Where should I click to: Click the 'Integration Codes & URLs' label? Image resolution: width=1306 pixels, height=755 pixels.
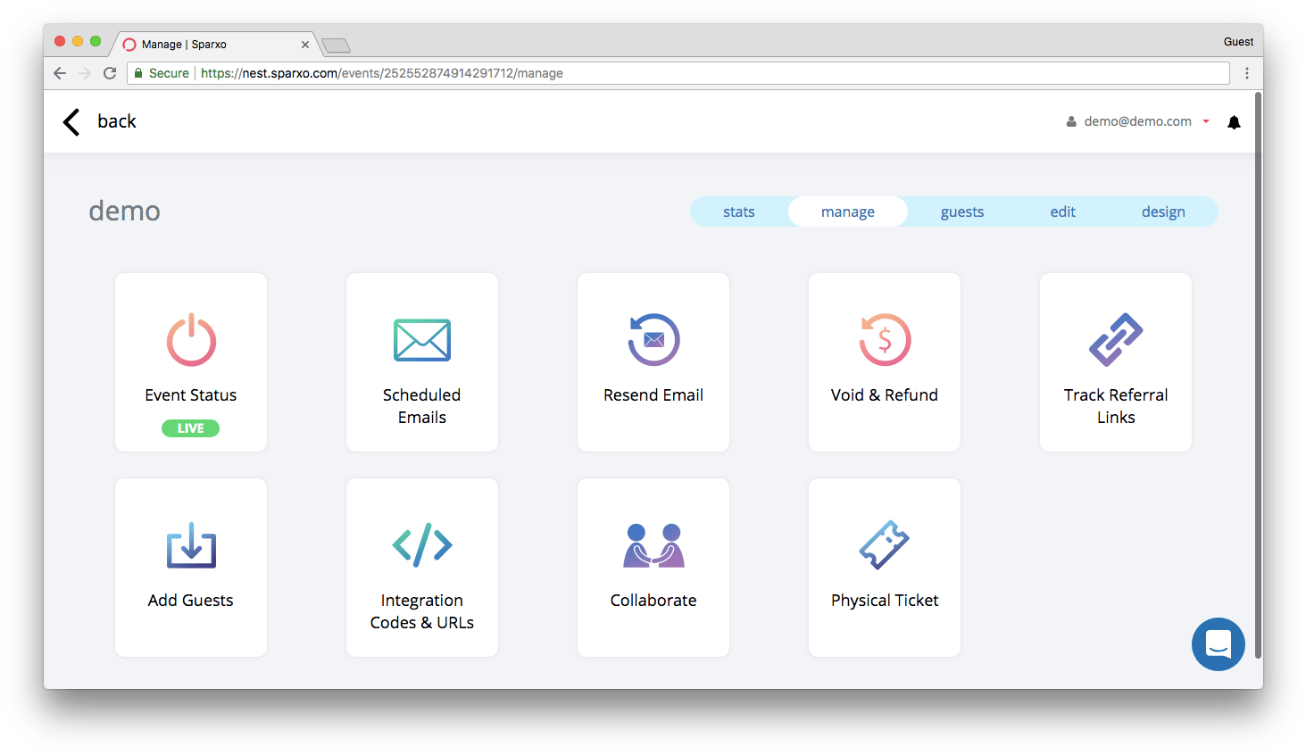422,611
